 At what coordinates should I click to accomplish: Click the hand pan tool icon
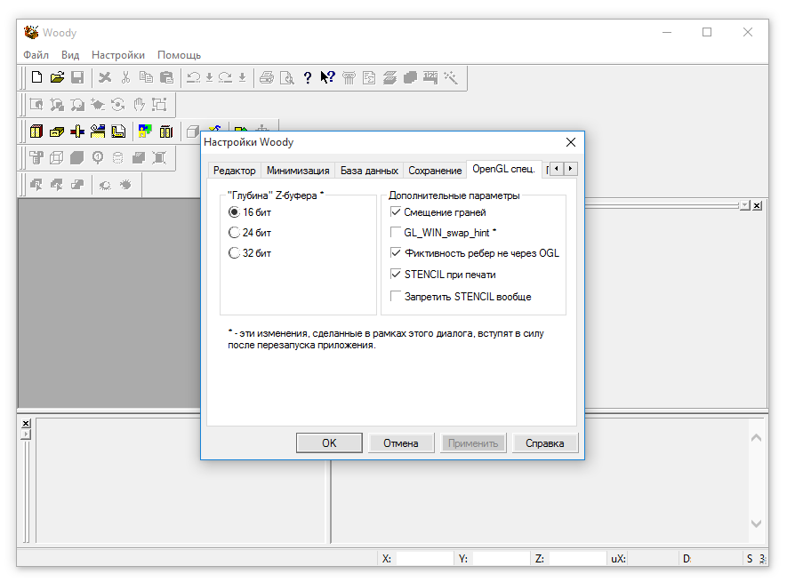point(139,104)
